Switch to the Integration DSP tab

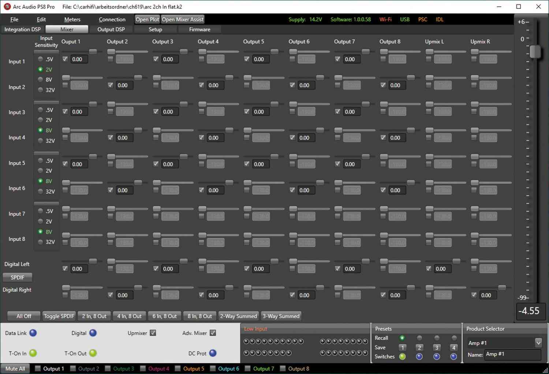click(22, 29)
